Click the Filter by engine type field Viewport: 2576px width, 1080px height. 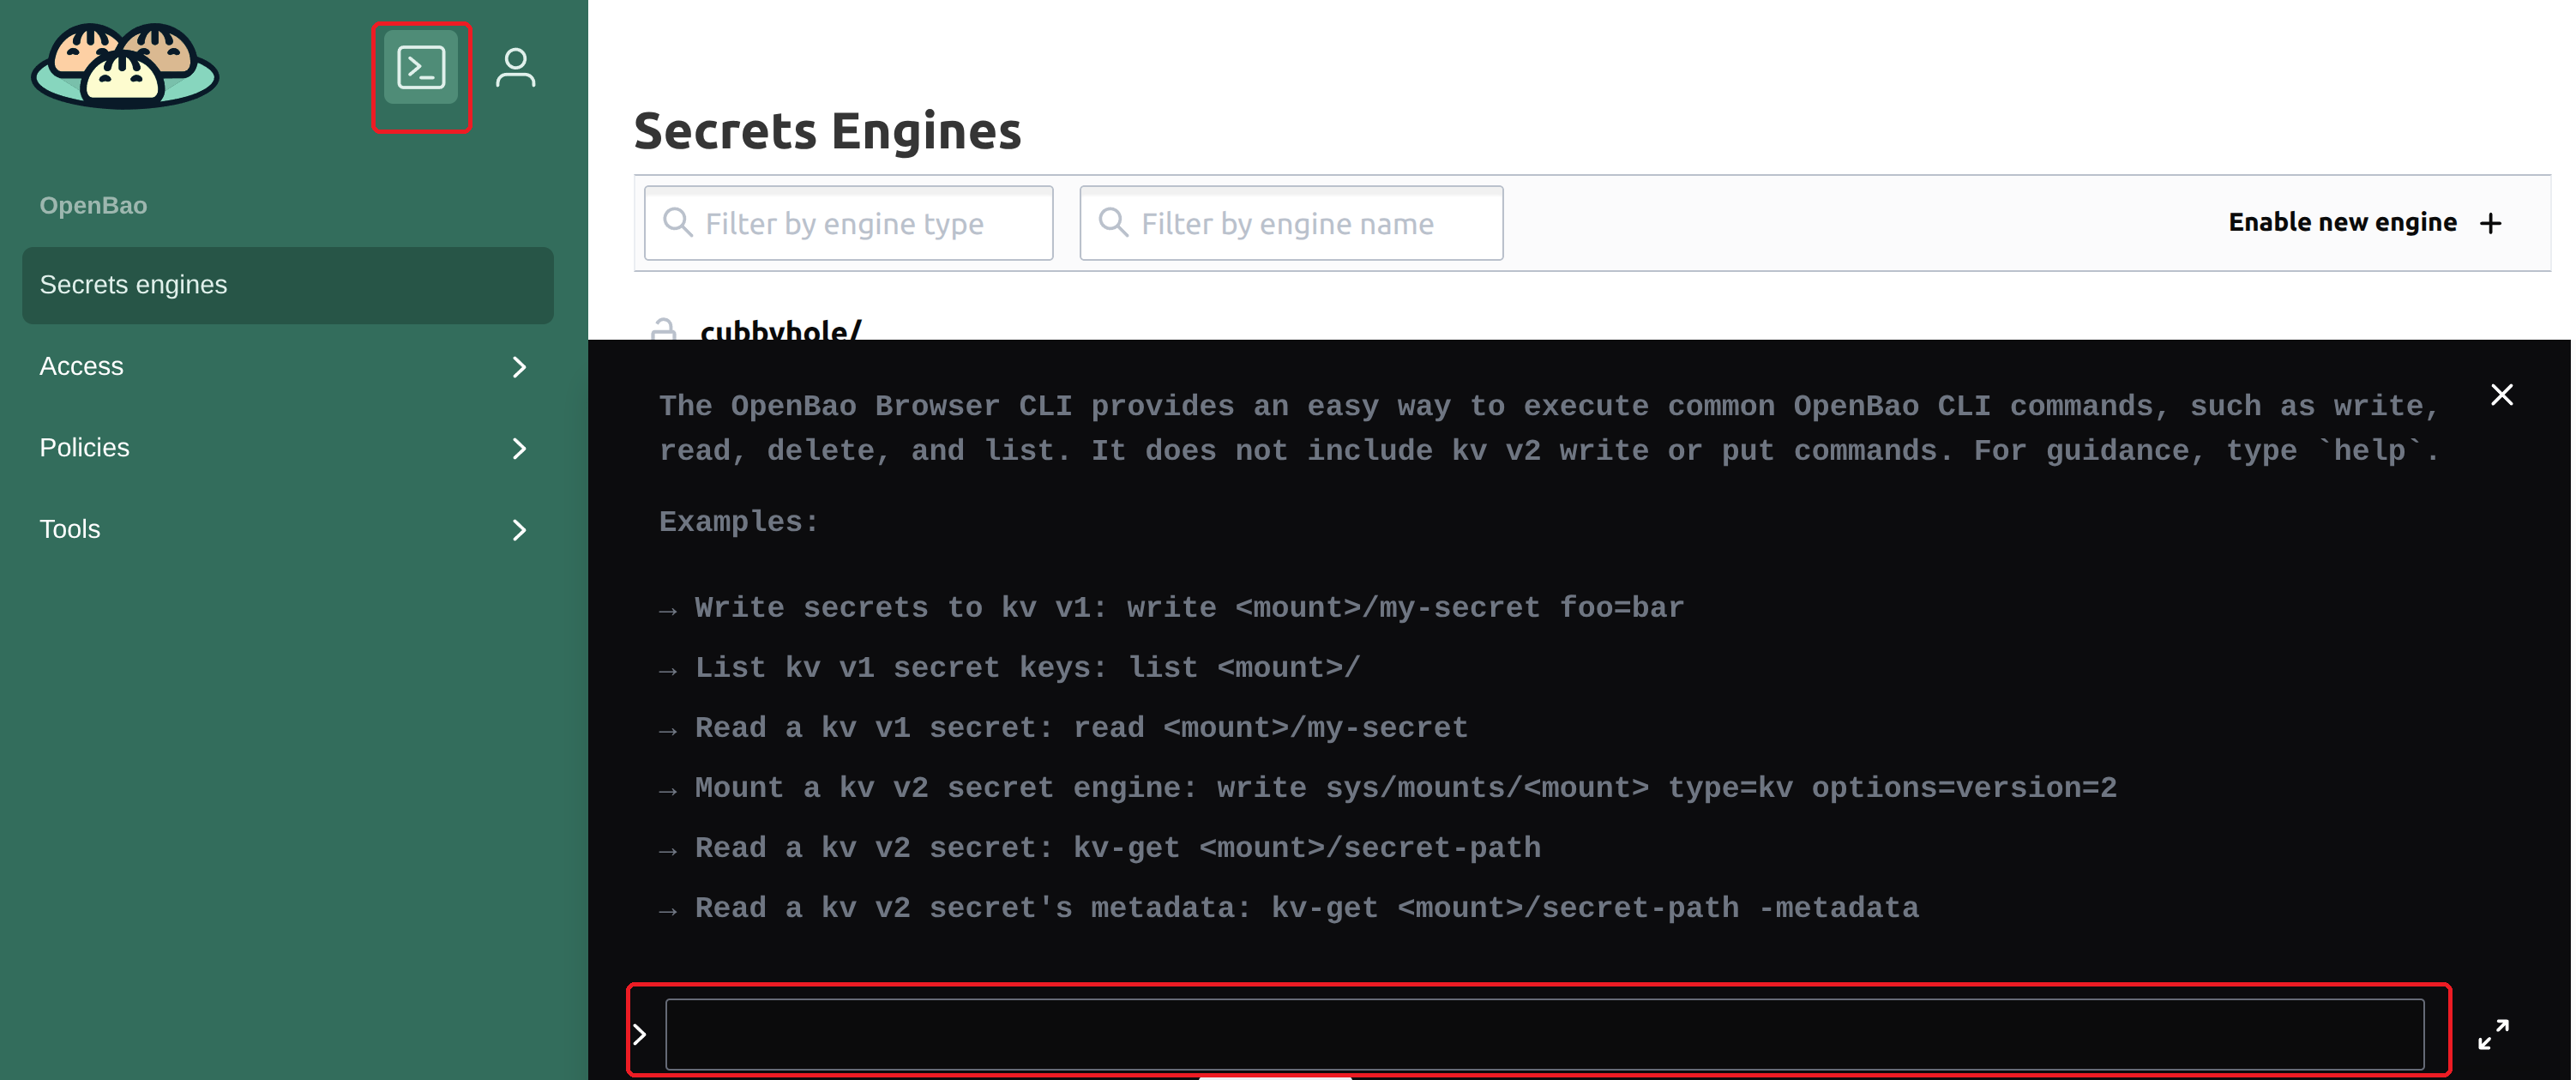(847, 222)
